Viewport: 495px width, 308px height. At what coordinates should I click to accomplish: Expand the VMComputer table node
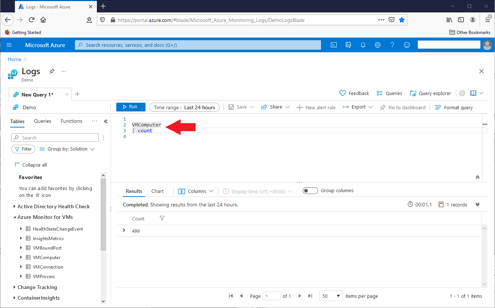click(21, 258)
